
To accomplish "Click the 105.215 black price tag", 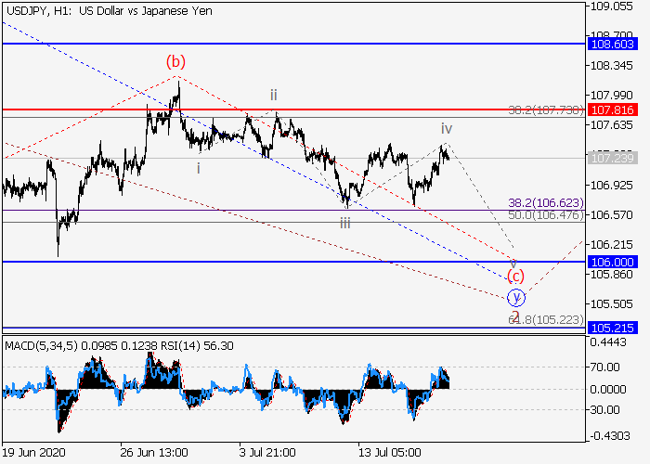I will tap(611, 328).
